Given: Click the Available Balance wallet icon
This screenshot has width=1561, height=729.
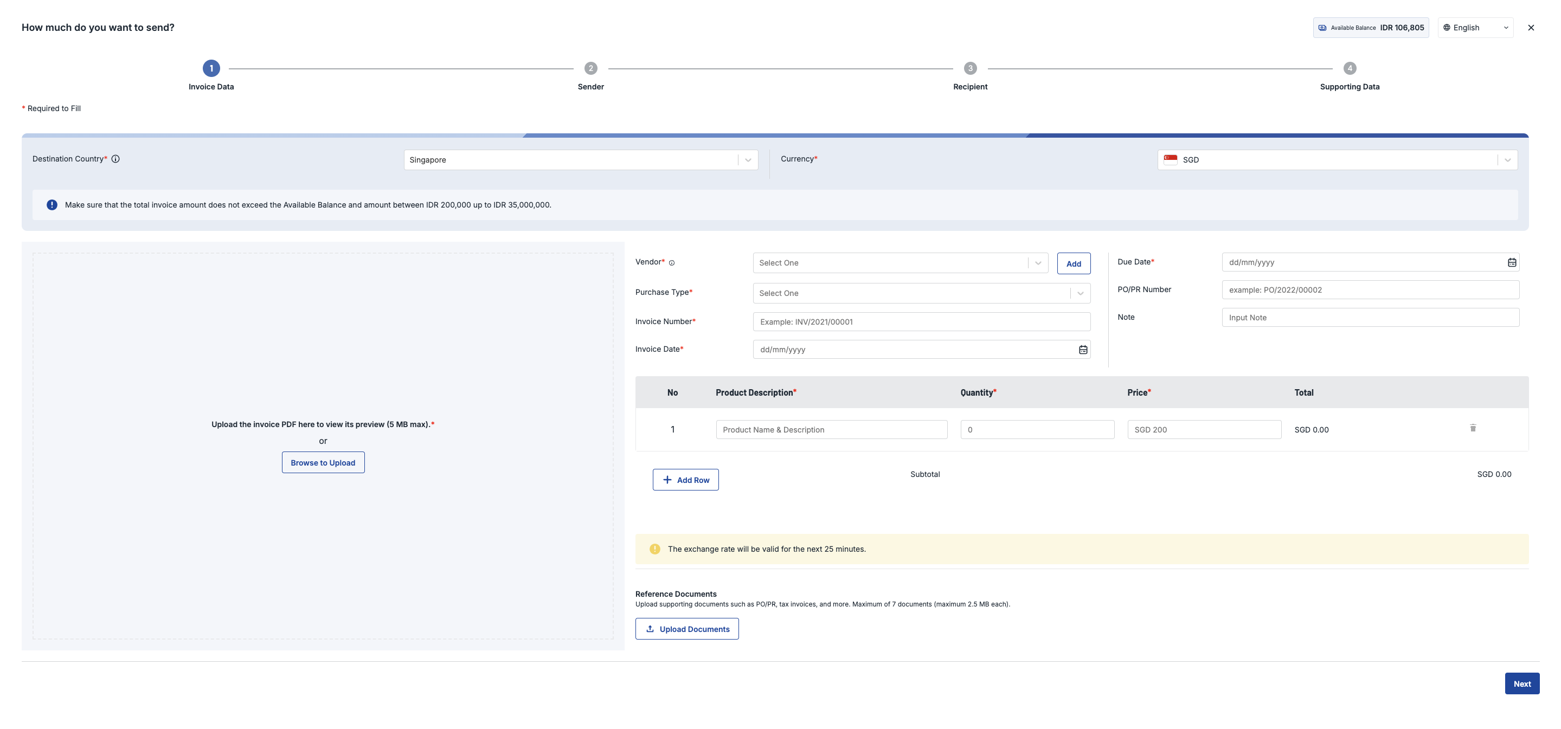Looking at the screenshot, I should point(1322,28).
